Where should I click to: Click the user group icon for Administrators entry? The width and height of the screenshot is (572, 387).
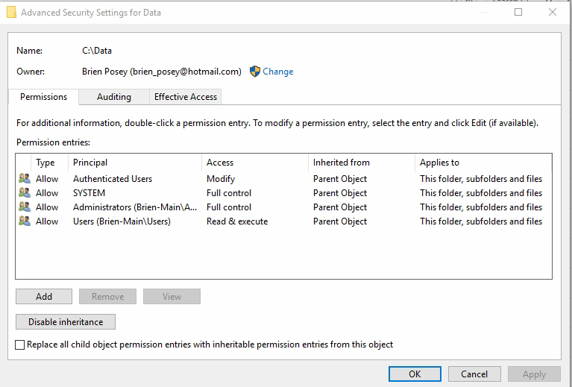25,207
